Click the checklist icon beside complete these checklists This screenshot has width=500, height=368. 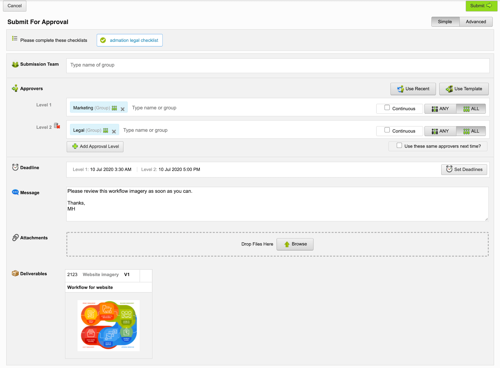coord(14,38)
